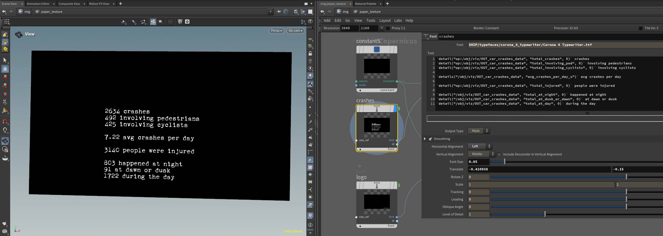663x236 pixels.
Task: Switch to the Material Palette tab
Action: pyautogui.click(x=365, y=4)
